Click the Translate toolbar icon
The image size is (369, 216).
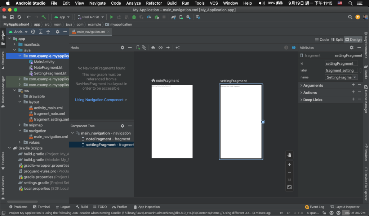[198, 17]
